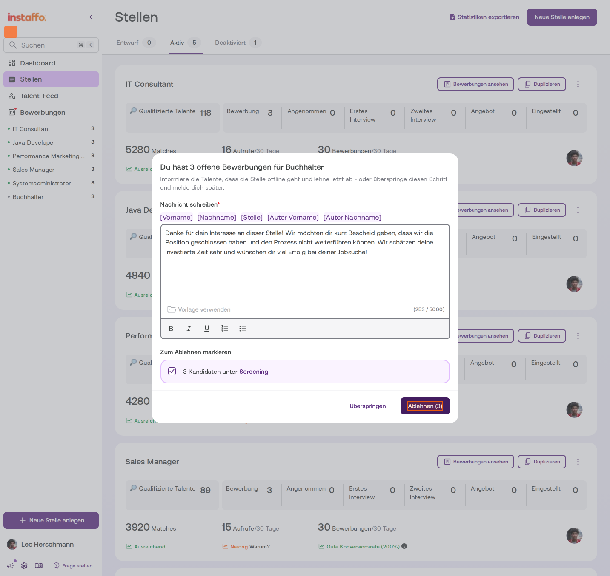
Task: Underline text with the U icon
Action: 207,329
